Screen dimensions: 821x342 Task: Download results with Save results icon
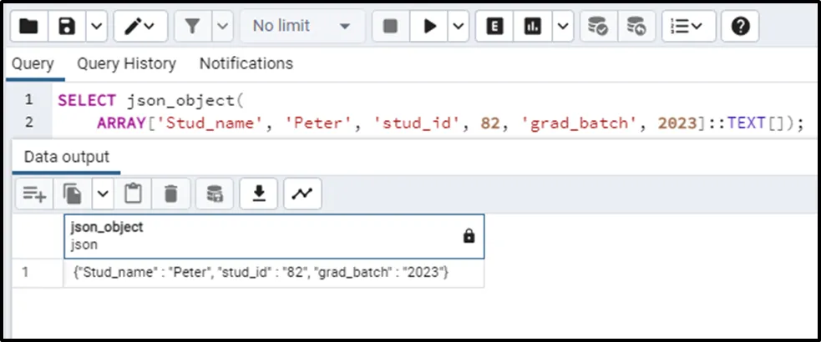[x=259, y=194]
